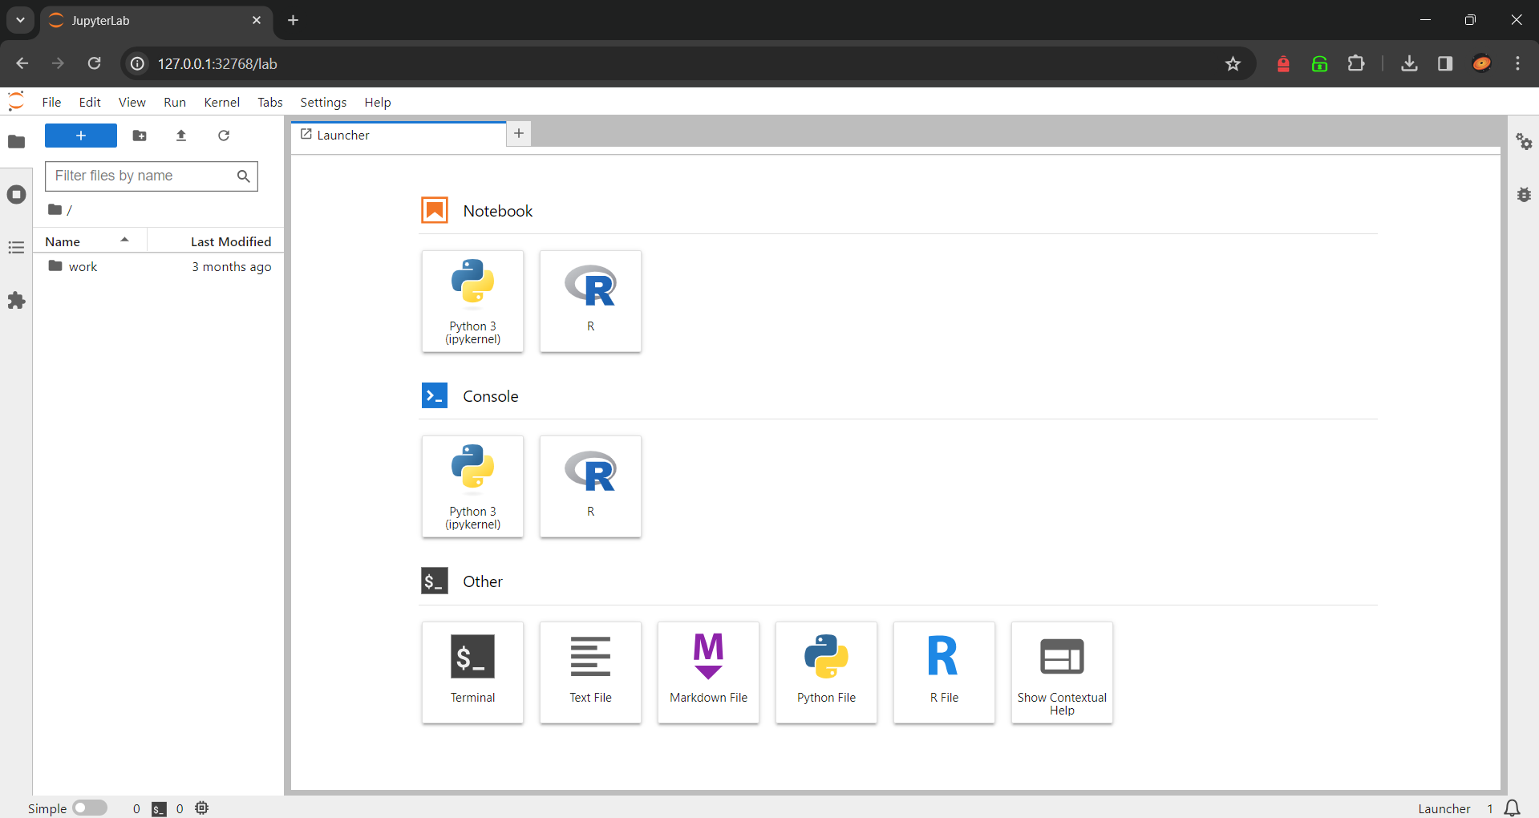Click the green lock extension icon
Screen dimensions: 1539x818
click(1320, 63)
